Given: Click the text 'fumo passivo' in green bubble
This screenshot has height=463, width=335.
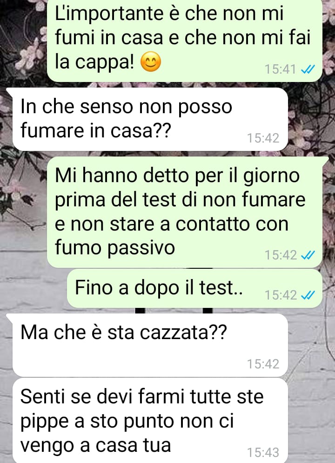Looking at the screenshot, I should [x=115, y=248].
